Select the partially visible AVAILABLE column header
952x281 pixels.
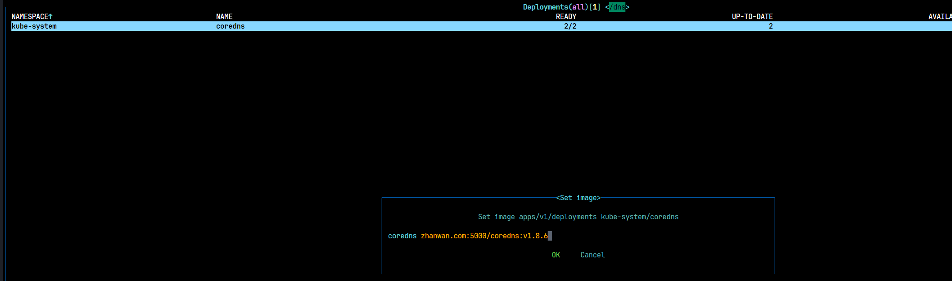coord(940,17)
